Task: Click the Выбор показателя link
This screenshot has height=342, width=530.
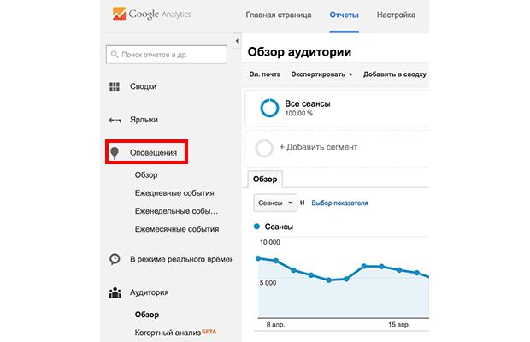Action: point(339,203)
